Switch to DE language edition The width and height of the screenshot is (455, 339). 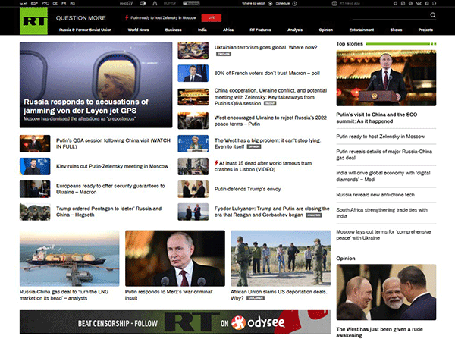pos(55,4)
